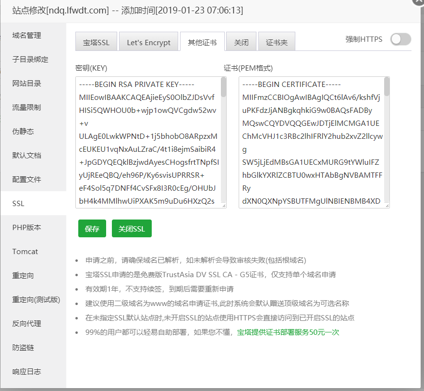
Task: Open the PHP版本 section
Action: click(27, 228)
